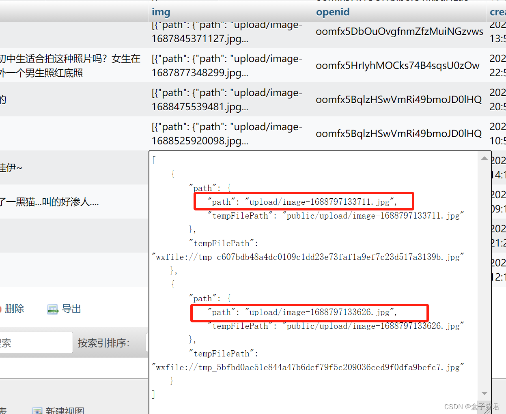The height and width of the screenshot is (414, 506).
Task: Click the 导出 button label
Action: 71,309
